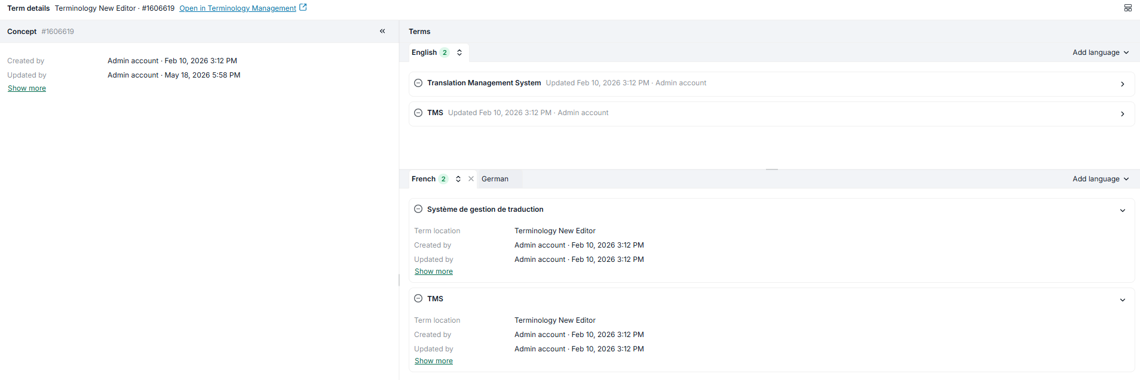Close the French language tab
Image resolution: width=1140 pixels, height=380 pixels.
click(x=471, y=179)
